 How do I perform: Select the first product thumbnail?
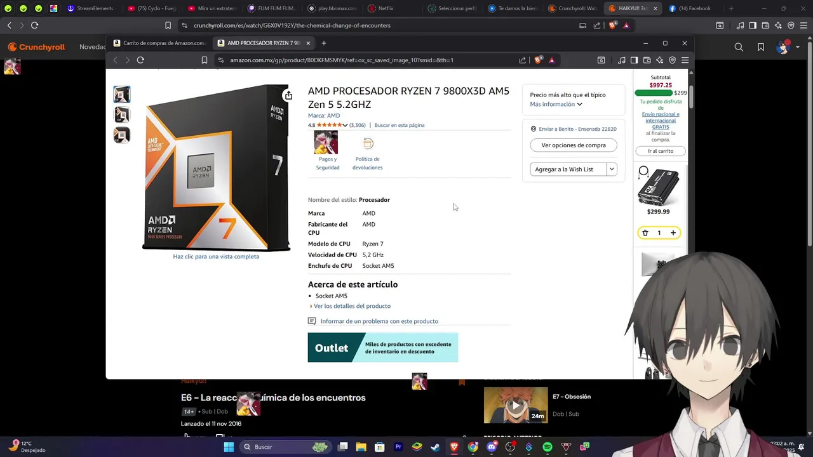122,95
